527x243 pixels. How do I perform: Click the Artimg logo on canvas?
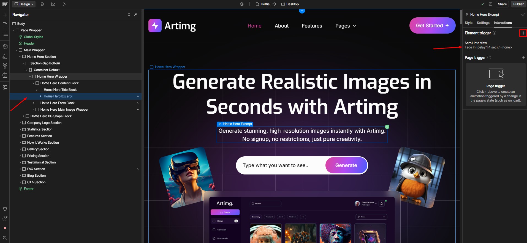point(172,26)
